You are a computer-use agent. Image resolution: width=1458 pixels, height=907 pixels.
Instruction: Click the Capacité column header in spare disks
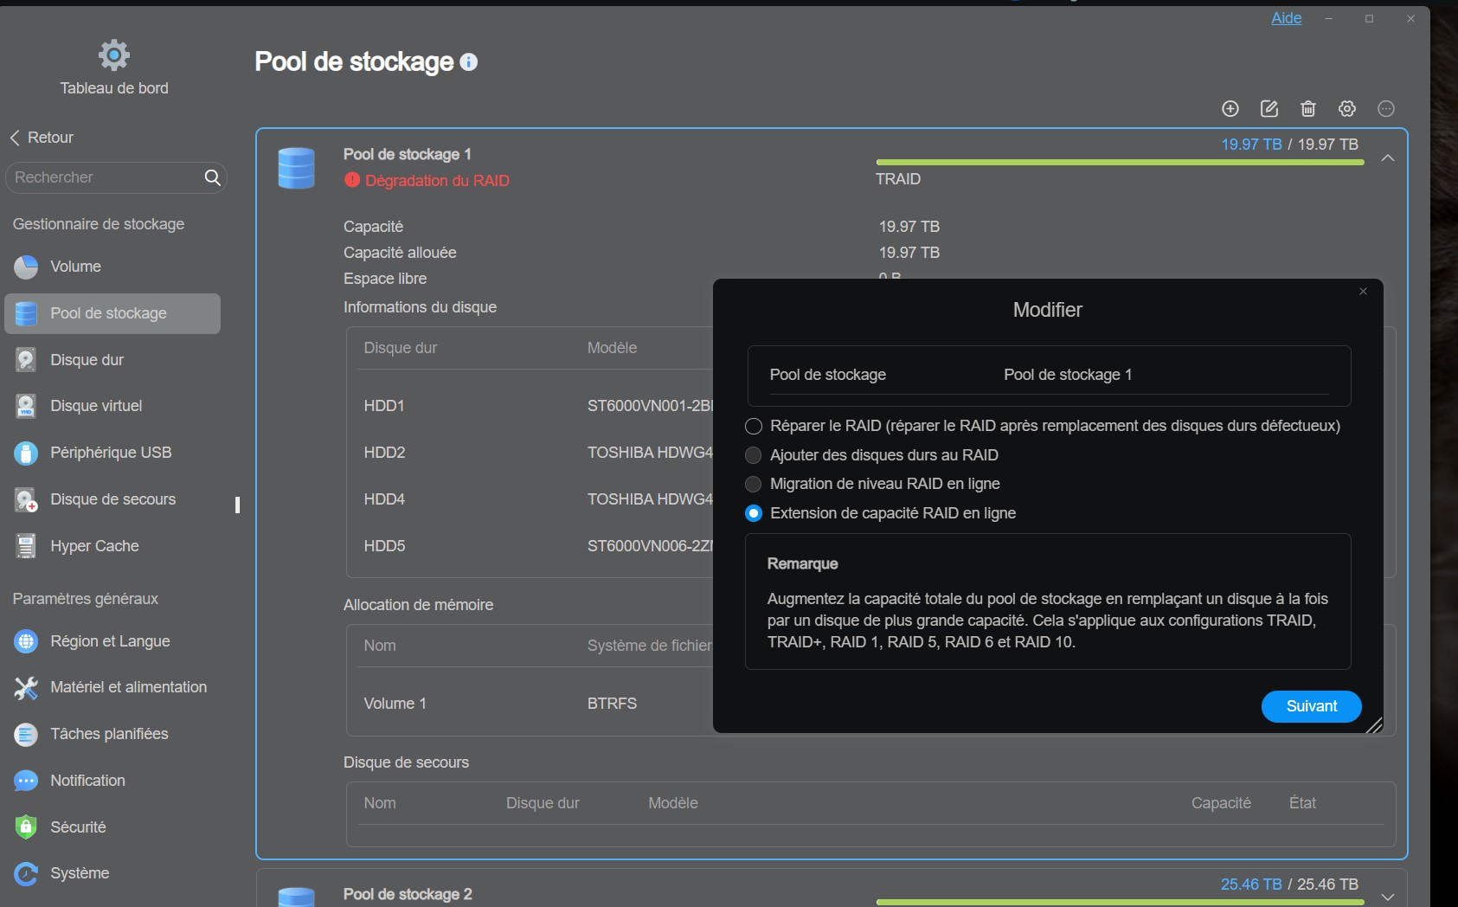coord(1221,803)
